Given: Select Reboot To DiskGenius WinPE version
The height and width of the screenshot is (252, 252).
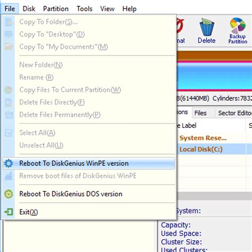Looking at the screenshot, I should (x=89, y=163).
